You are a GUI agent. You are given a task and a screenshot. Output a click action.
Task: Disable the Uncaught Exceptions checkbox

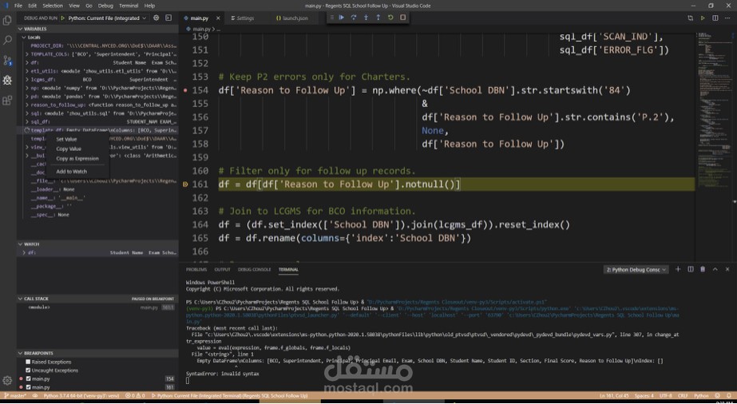pos(28,370)
